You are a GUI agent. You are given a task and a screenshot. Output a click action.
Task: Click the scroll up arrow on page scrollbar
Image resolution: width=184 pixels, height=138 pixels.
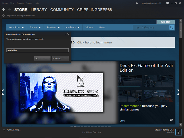click(181, 21)
